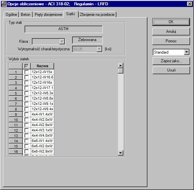Click the scrollbar down arrow in mesh list
The image size is (194, 190).
coord(121,153)
